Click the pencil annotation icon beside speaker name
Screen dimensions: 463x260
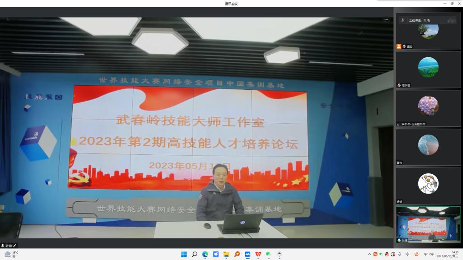[x=14, y=246]
